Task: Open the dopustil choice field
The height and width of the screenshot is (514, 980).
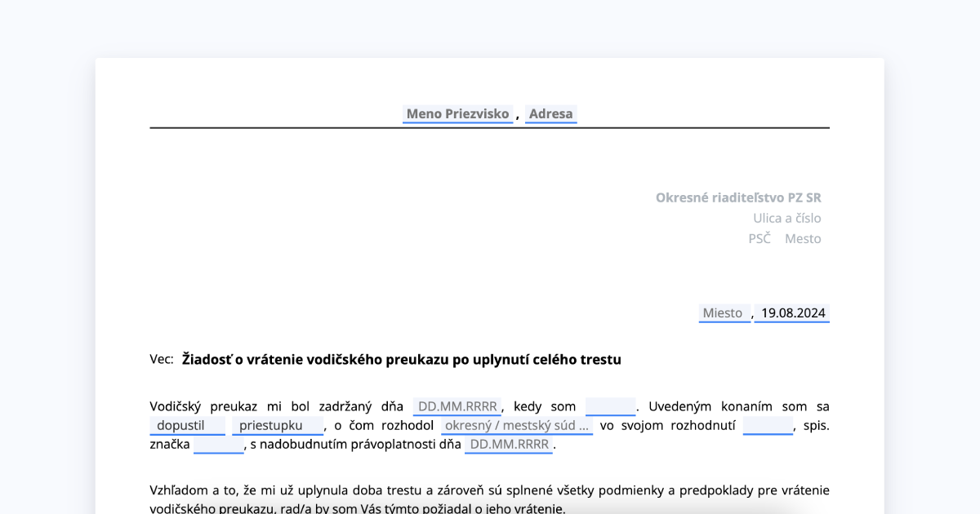Action: click(187, 425)
